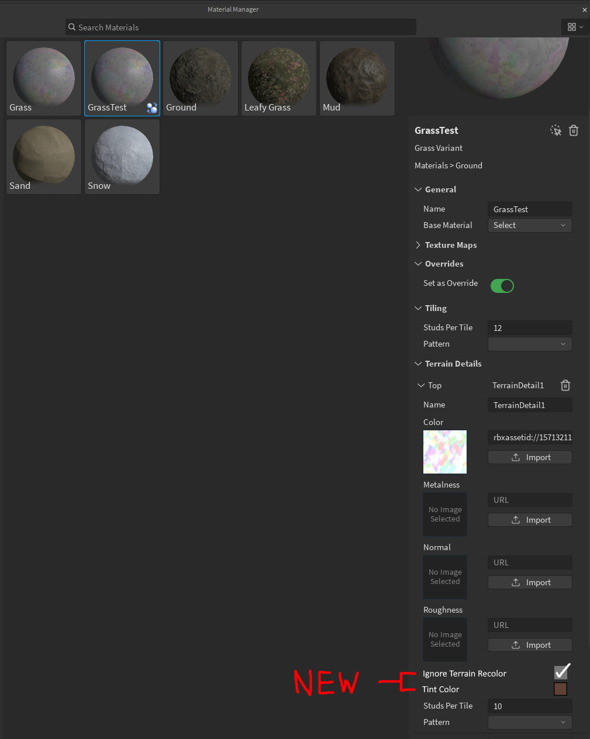Screen dimensions: 590x739
Task: Open the Tiling Pattern dropdown
Action: pyautogui.click(x=529, y=344)
